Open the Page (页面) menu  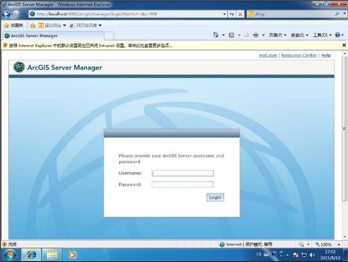tap(277, 35)
